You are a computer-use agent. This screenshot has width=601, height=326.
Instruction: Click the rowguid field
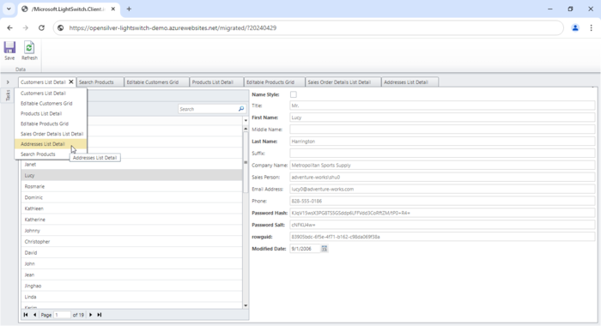pos(442,237)
